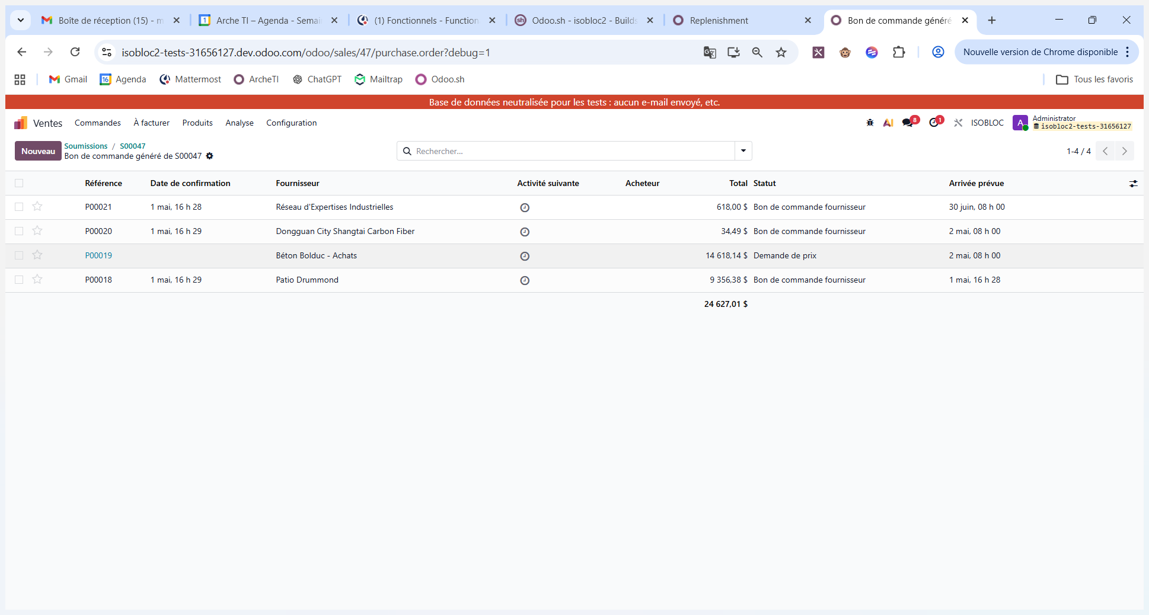Open the ISOBLOC company switcher
This screenshot has height=615, width=1149.
point(987,123)
